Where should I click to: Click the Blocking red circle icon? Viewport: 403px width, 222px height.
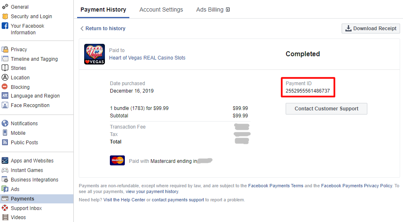[x=5, y=87]
